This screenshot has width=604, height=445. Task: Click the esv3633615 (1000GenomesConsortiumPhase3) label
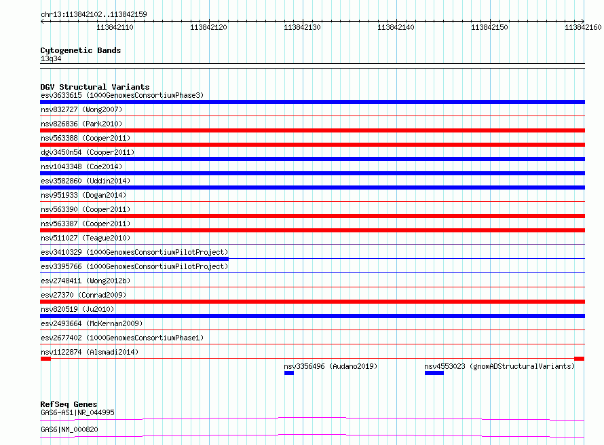click(122, 95)
